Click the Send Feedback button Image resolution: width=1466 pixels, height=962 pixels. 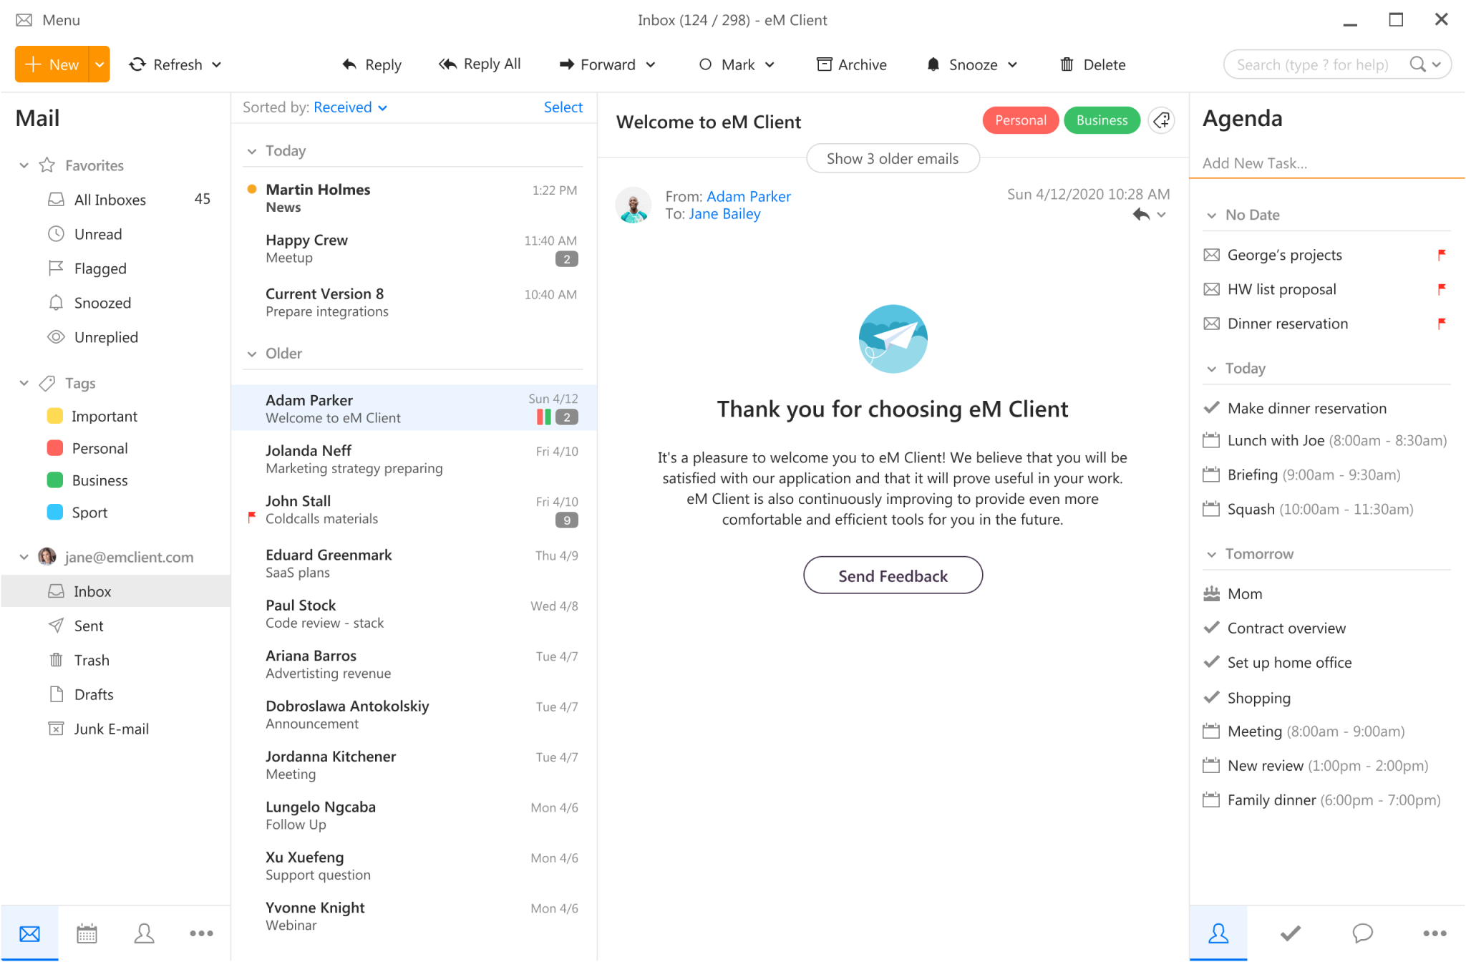893,575
